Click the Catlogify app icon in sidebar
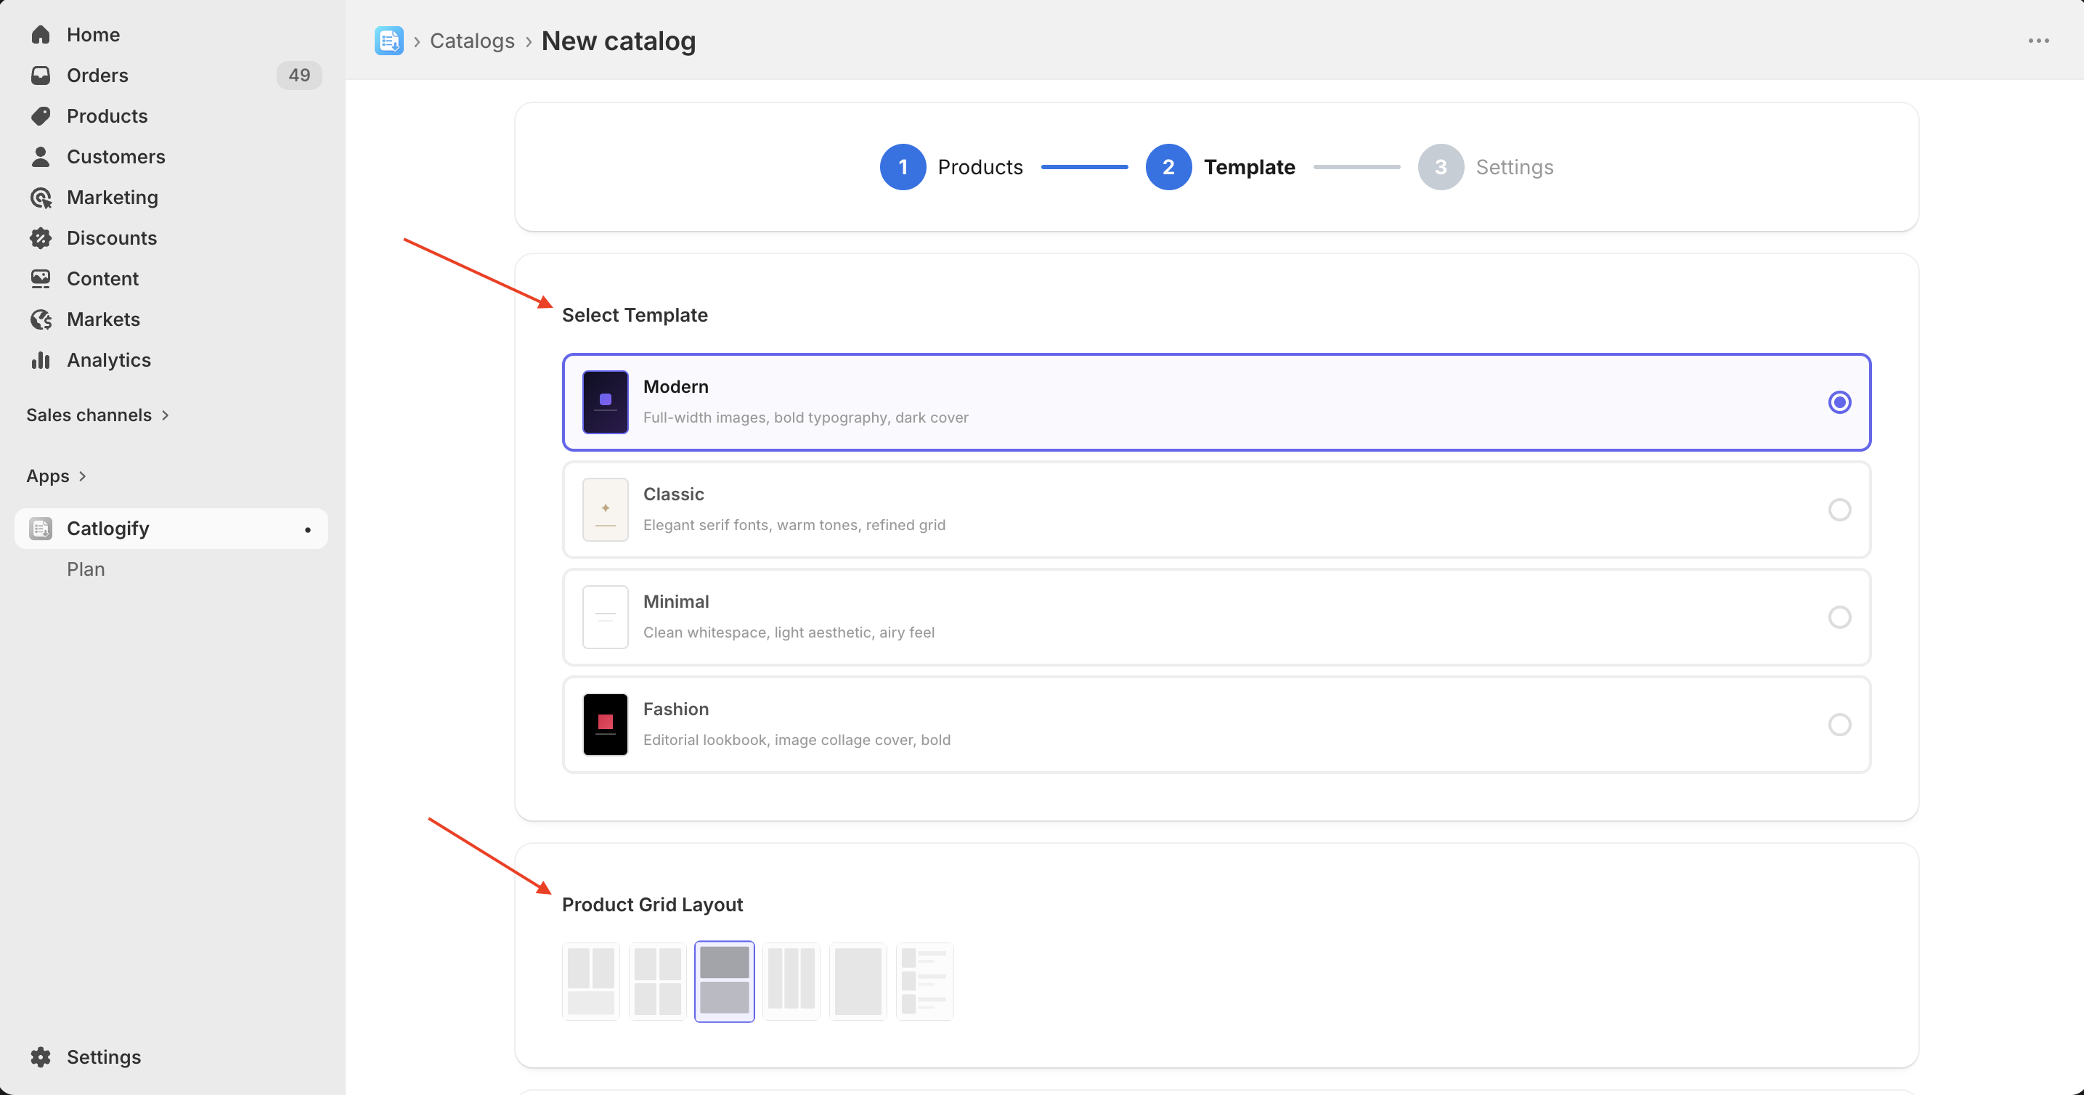The image size is (2084, 1095). pos(41,528)
